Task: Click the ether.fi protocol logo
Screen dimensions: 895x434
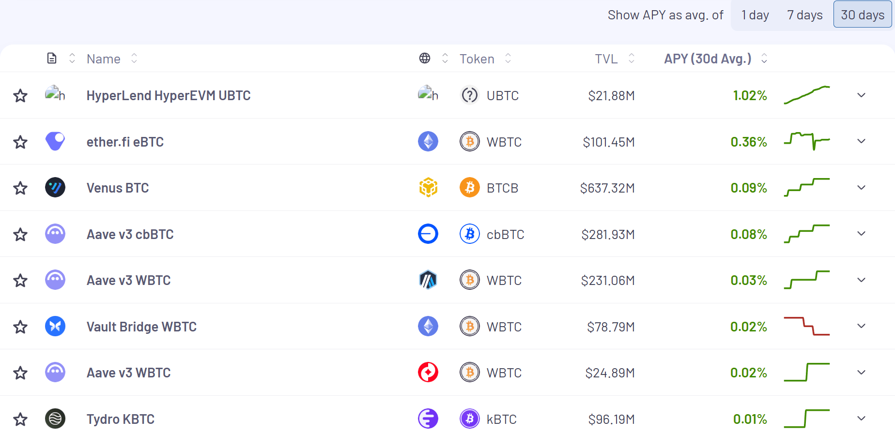Action: (x=55, y=141)
